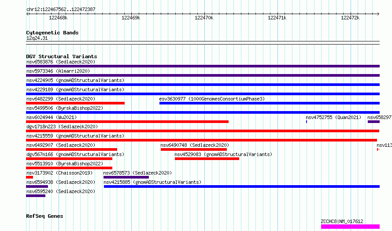Select the nsv5513910 red variant bar

point(69,168)
